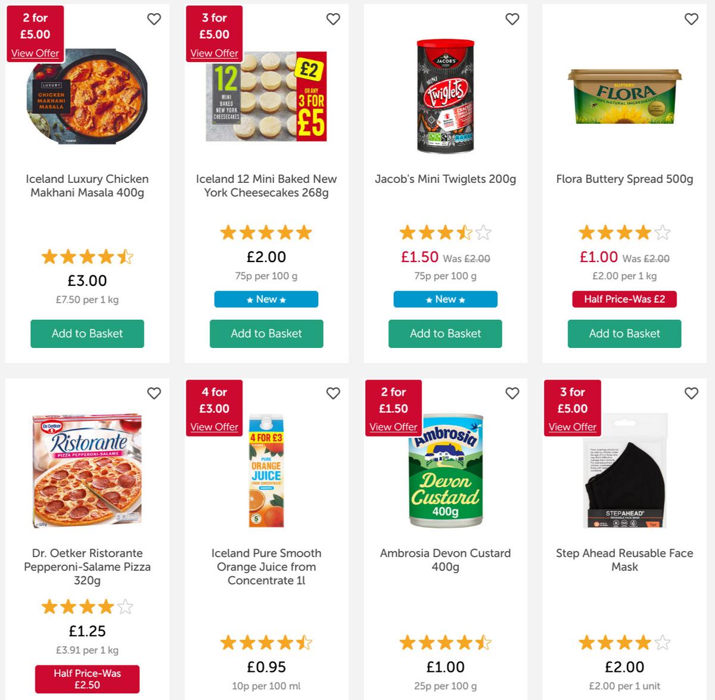Add Flora Buttery Spread to basket
The image size is (715, 700).
pos(624,334)
